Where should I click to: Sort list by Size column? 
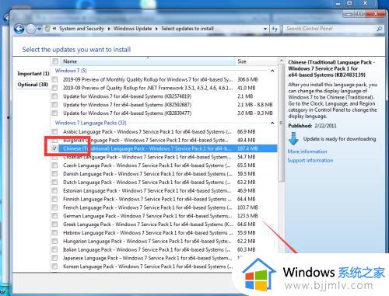256,61
